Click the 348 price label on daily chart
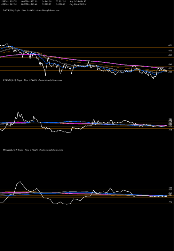 pos(170,64)
